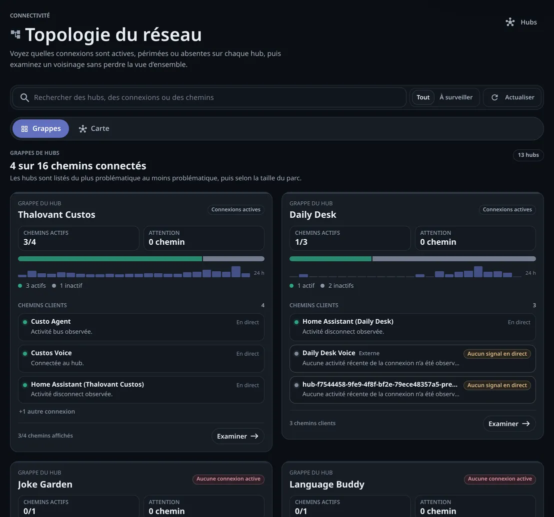Click the Actualiser refresh button
554x517 pixels.
click(x=512, y=97)
